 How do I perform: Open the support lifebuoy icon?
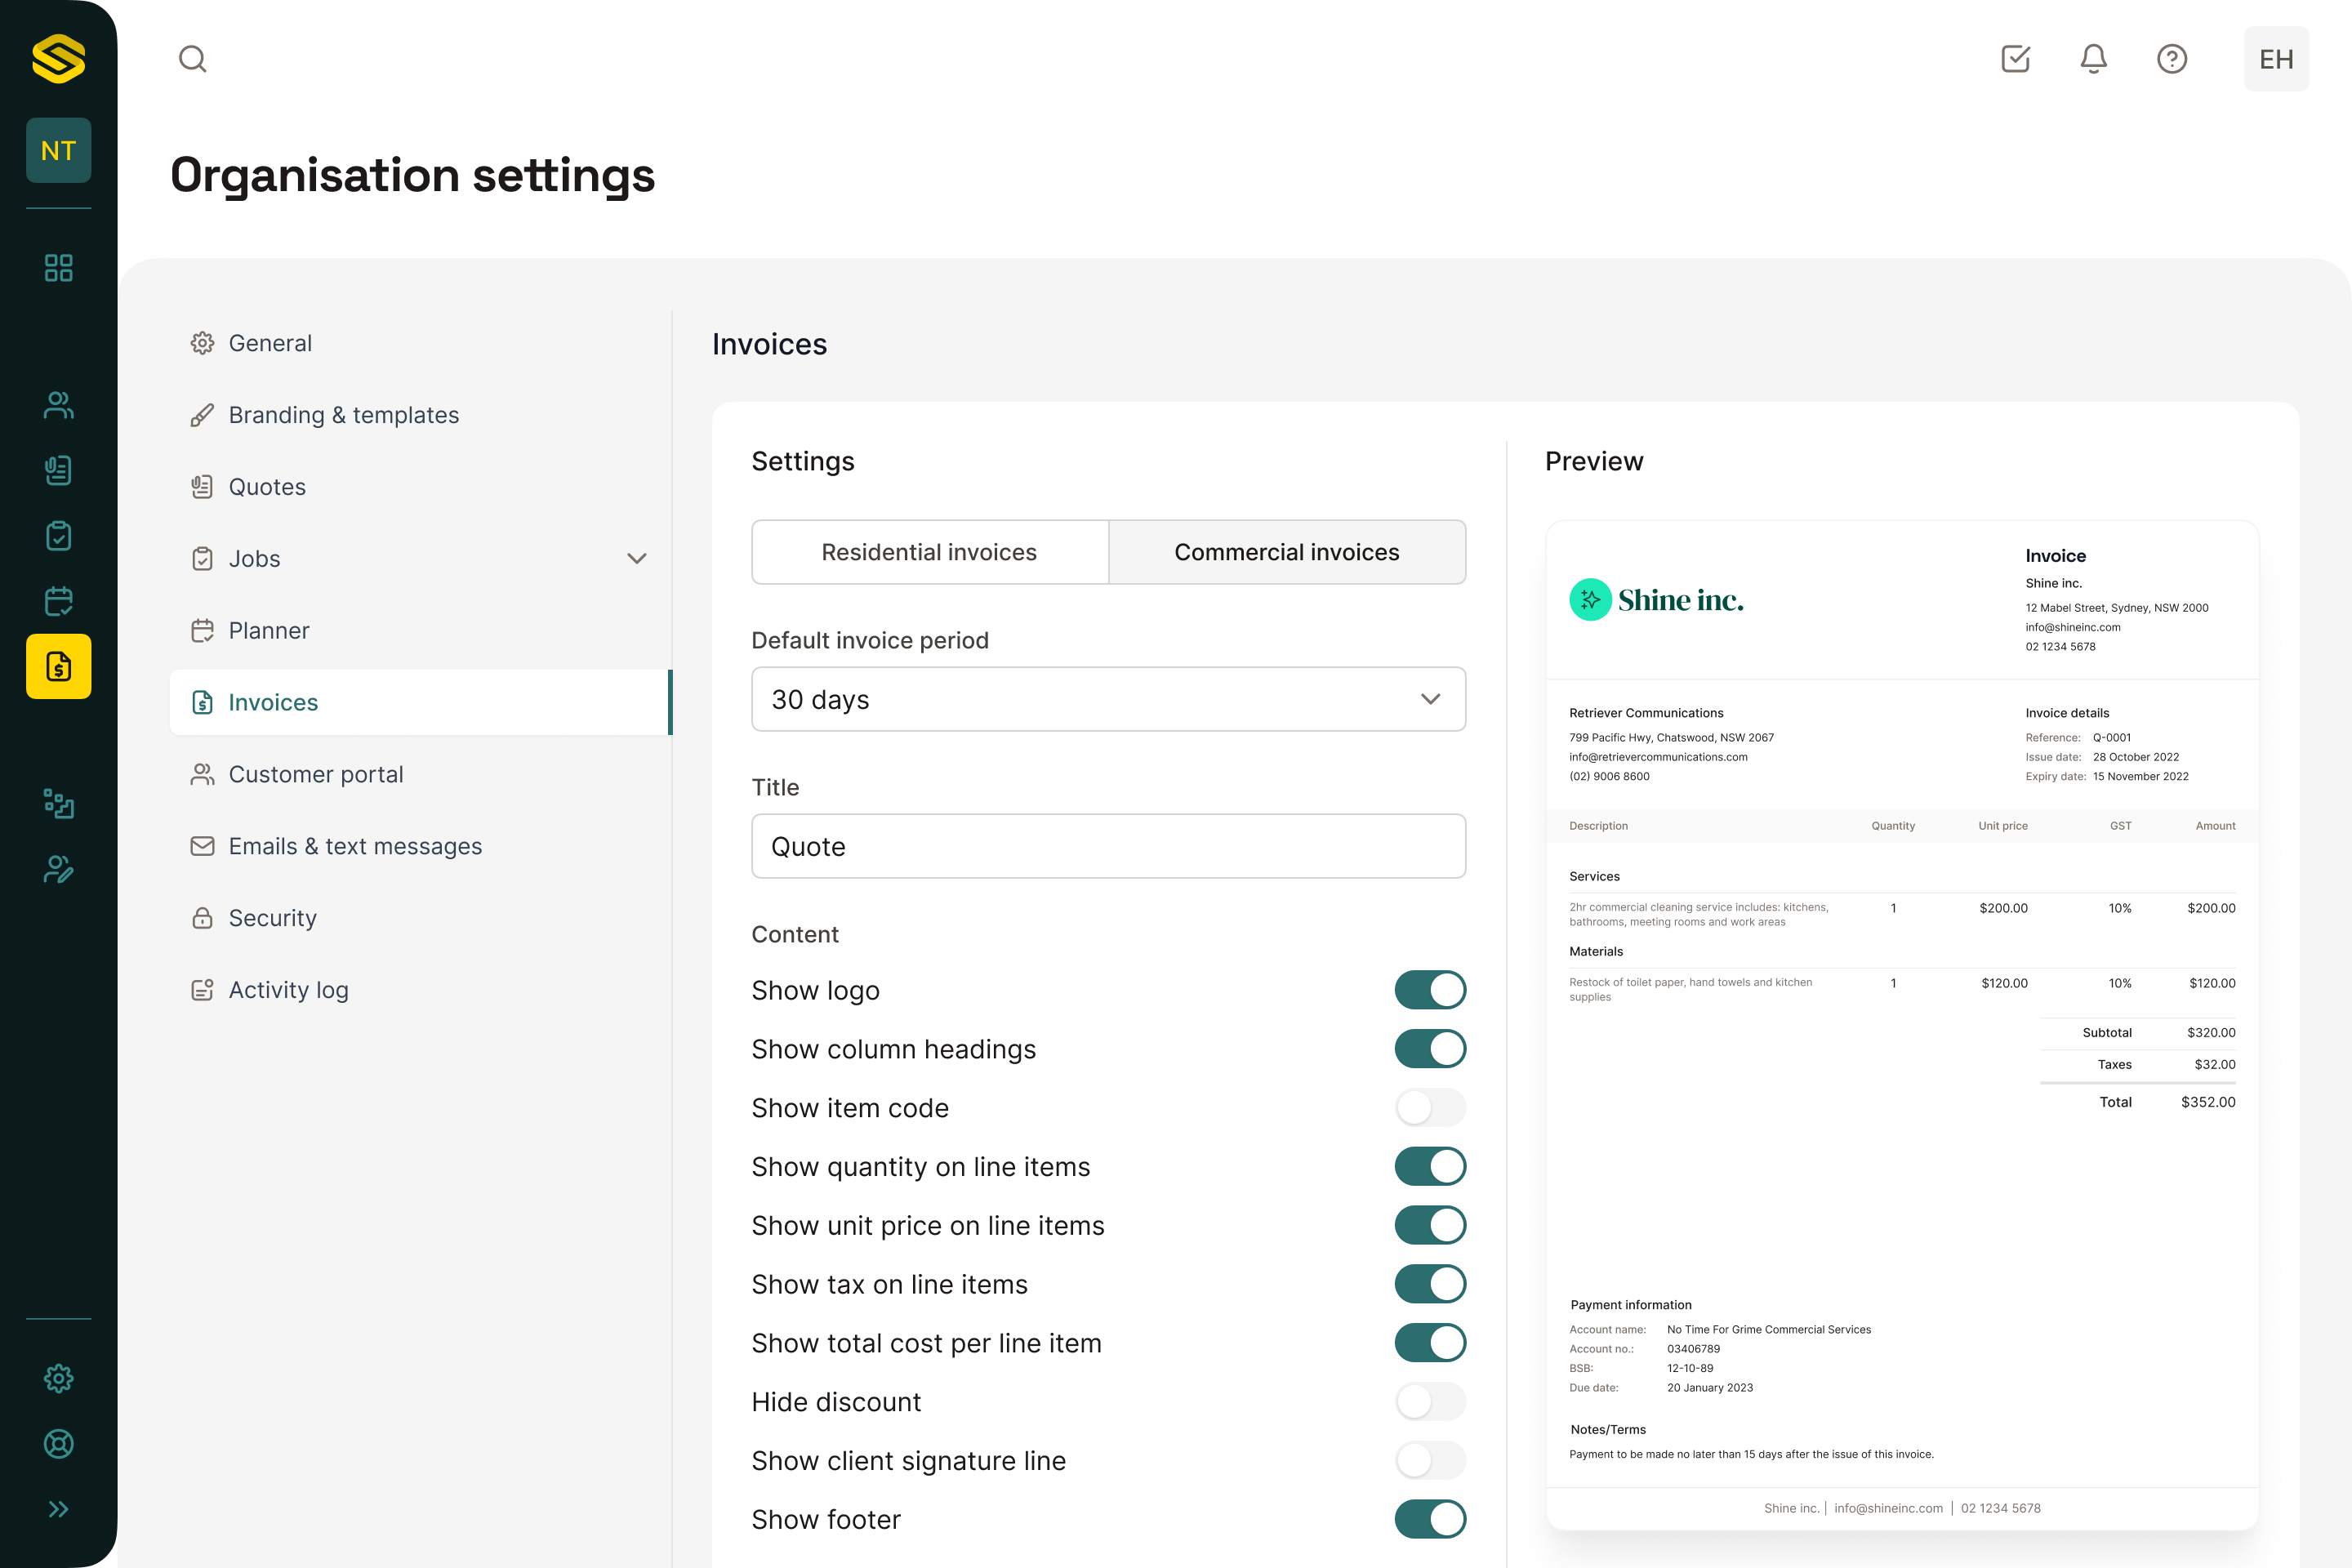(58, 1444)
